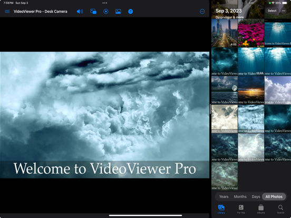
Task: Open the VideoViewer Pro hamburger menu
Action: [x=7, y=12]
